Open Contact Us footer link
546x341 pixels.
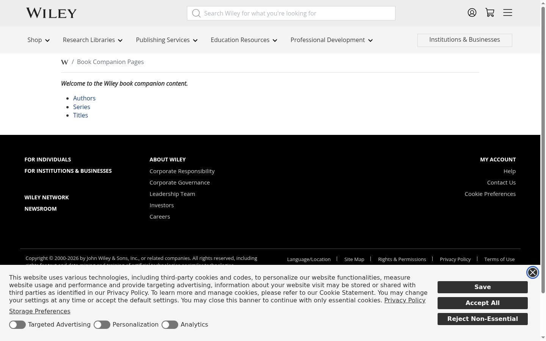click(501, 183)
